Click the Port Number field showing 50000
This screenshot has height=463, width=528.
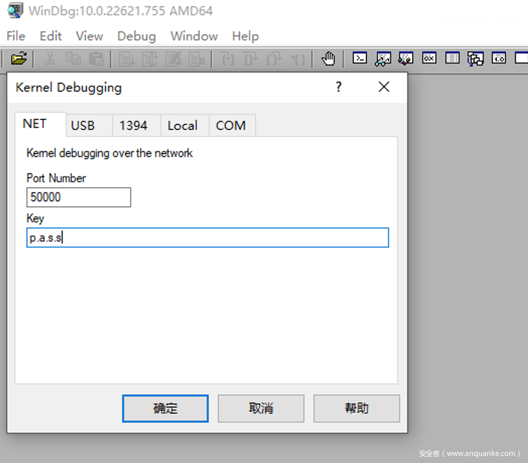pos(79,197)
